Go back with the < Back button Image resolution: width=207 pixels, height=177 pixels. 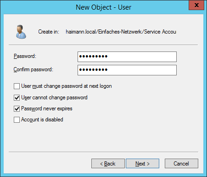pos(108,164)
